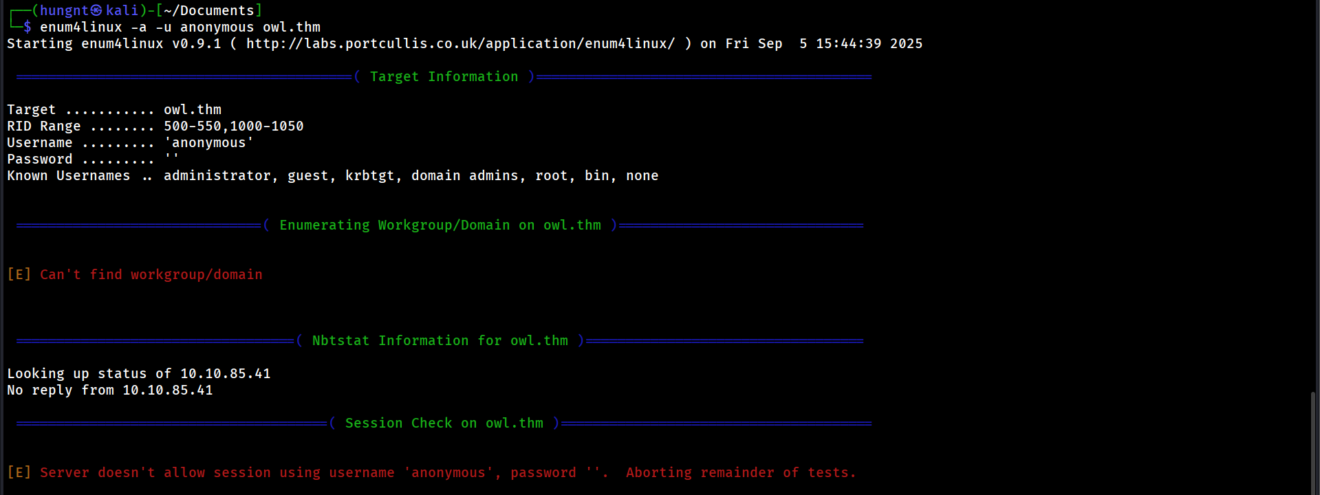1320x495 pixels.
Task: Click "krbtgt" in the Known Usernames list
Action: [x=369, y=175]
